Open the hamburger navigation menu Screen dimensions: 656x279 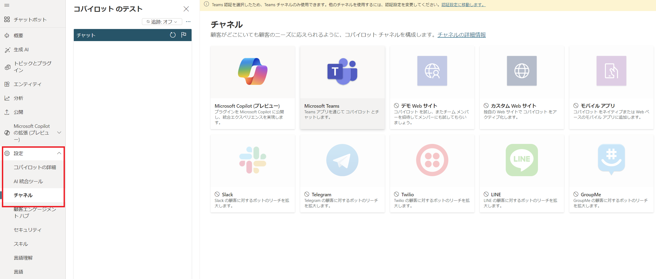(x=7, y=5)
